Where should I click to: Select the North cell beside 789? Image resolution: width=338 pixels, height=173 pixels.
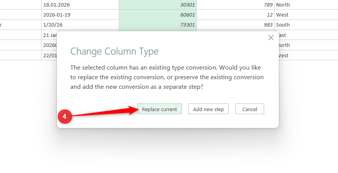pos(306,5)
